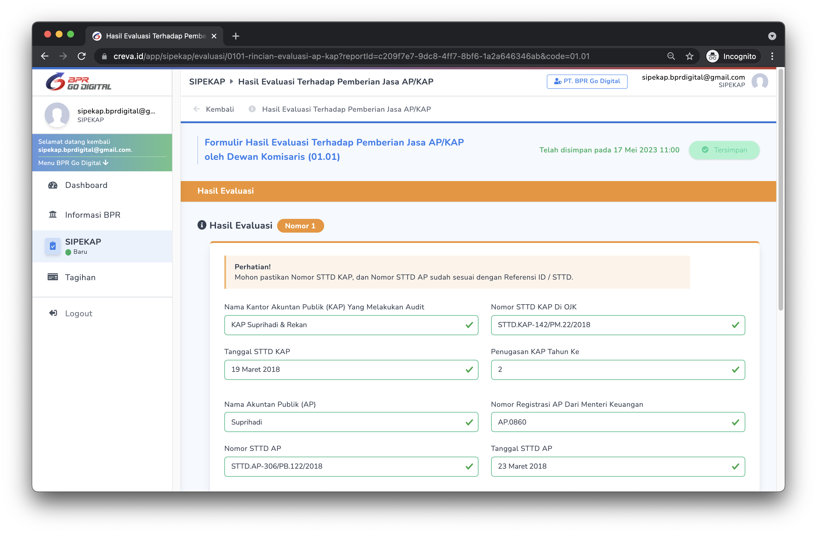Open a new tab with plus icon
This screenshot has width=817, height=534.
pyautogui.click(x=236, y=36)
